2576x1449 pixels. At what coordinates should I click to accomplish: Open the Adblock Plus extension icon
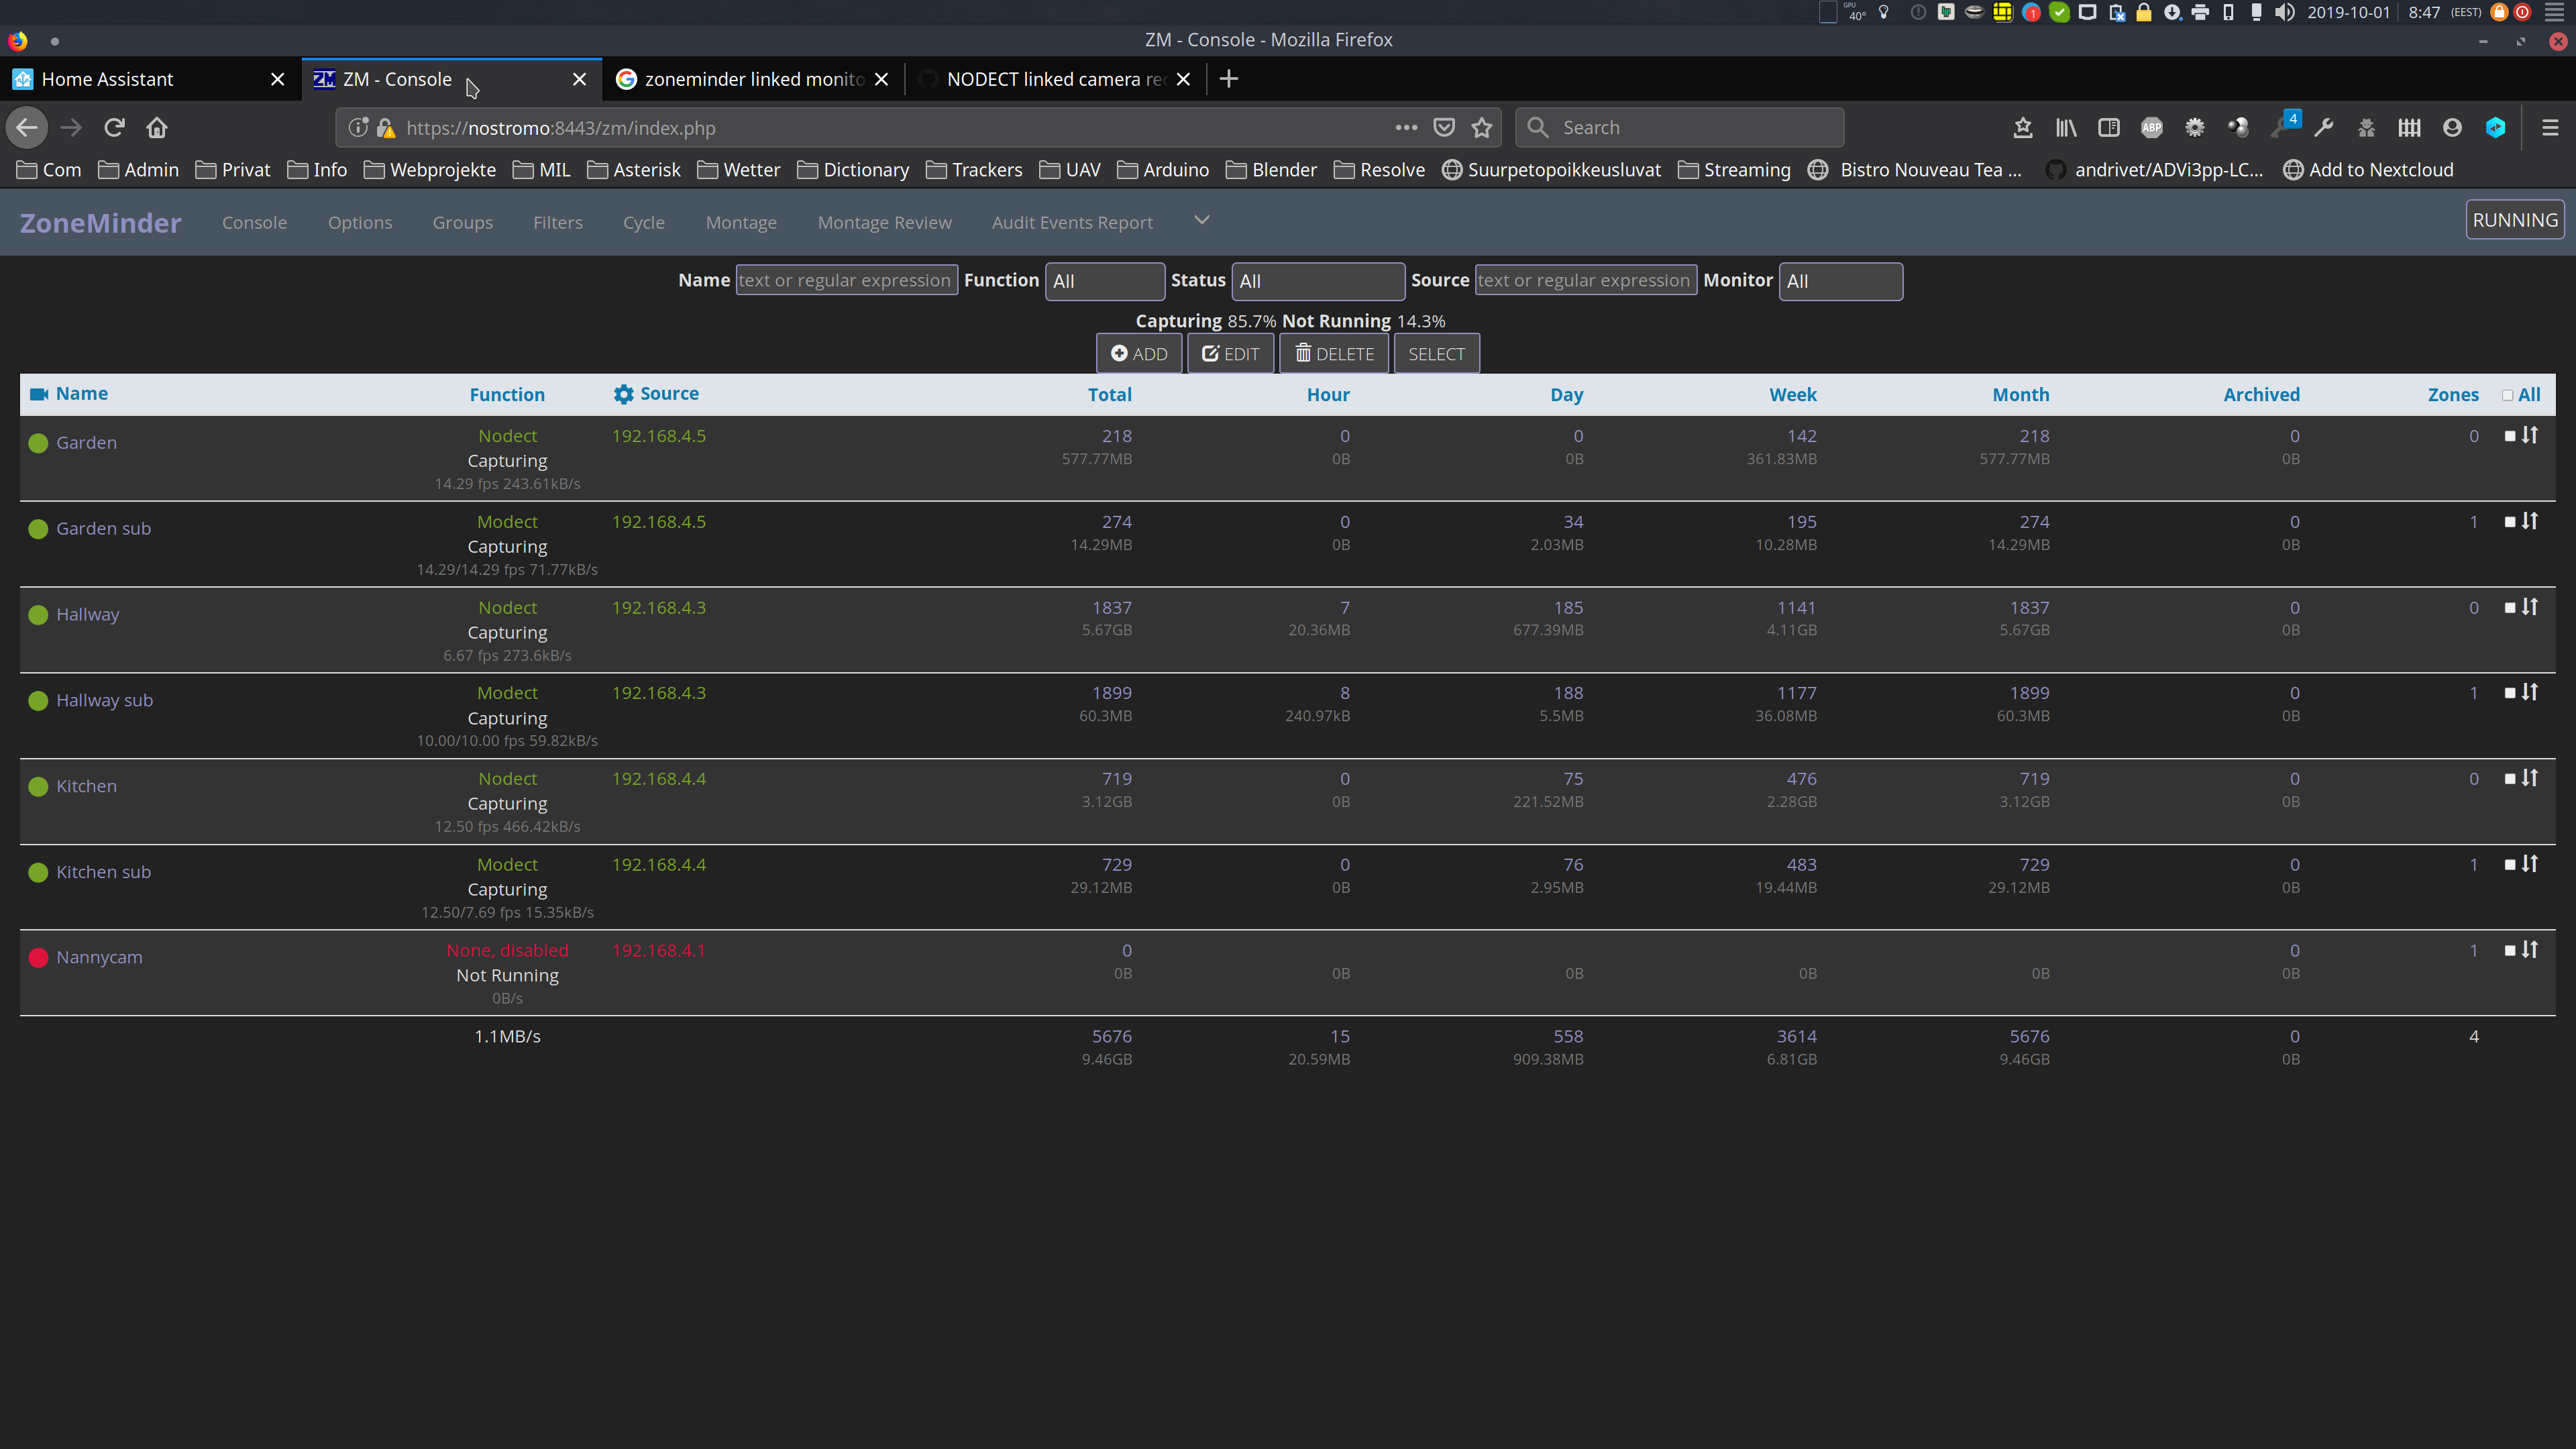[2152, 128]
